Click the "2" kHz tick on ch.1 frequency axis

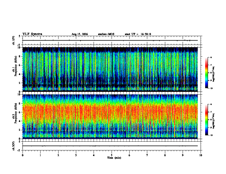click(x=20, y=83)
